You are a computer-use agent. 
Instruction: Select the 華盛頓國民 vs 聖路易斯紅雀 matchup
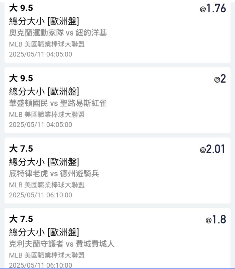(58, 103)
